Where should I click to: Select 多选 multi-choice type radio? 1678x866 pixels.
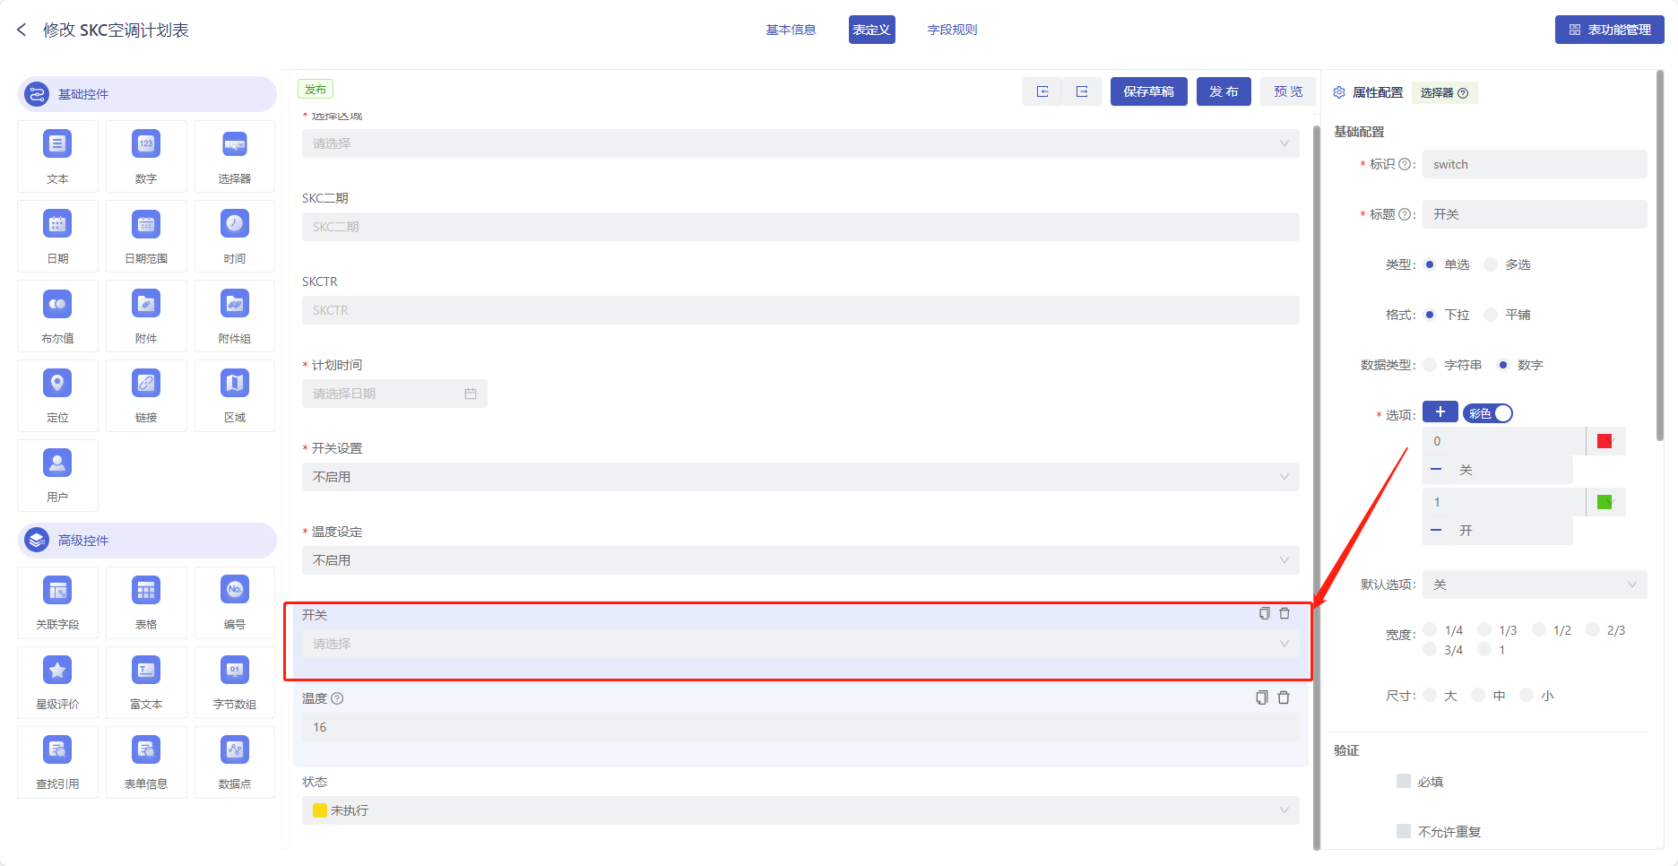(1491, 264)
